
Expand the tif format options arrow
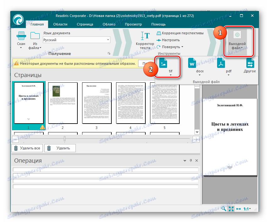click(x=171, y=75)
